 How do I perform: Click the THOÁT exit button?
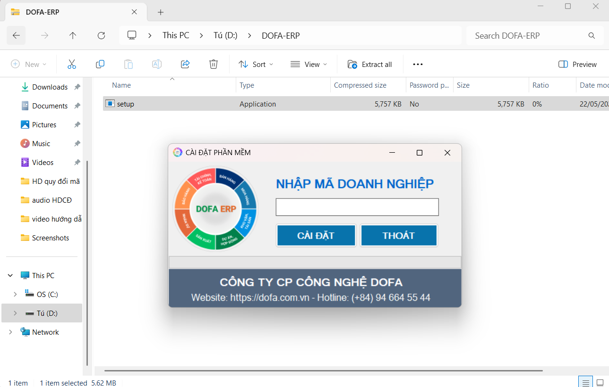[399, 235]
